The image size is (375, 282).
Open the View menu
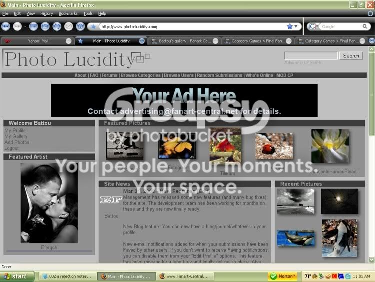coord(30,14)
